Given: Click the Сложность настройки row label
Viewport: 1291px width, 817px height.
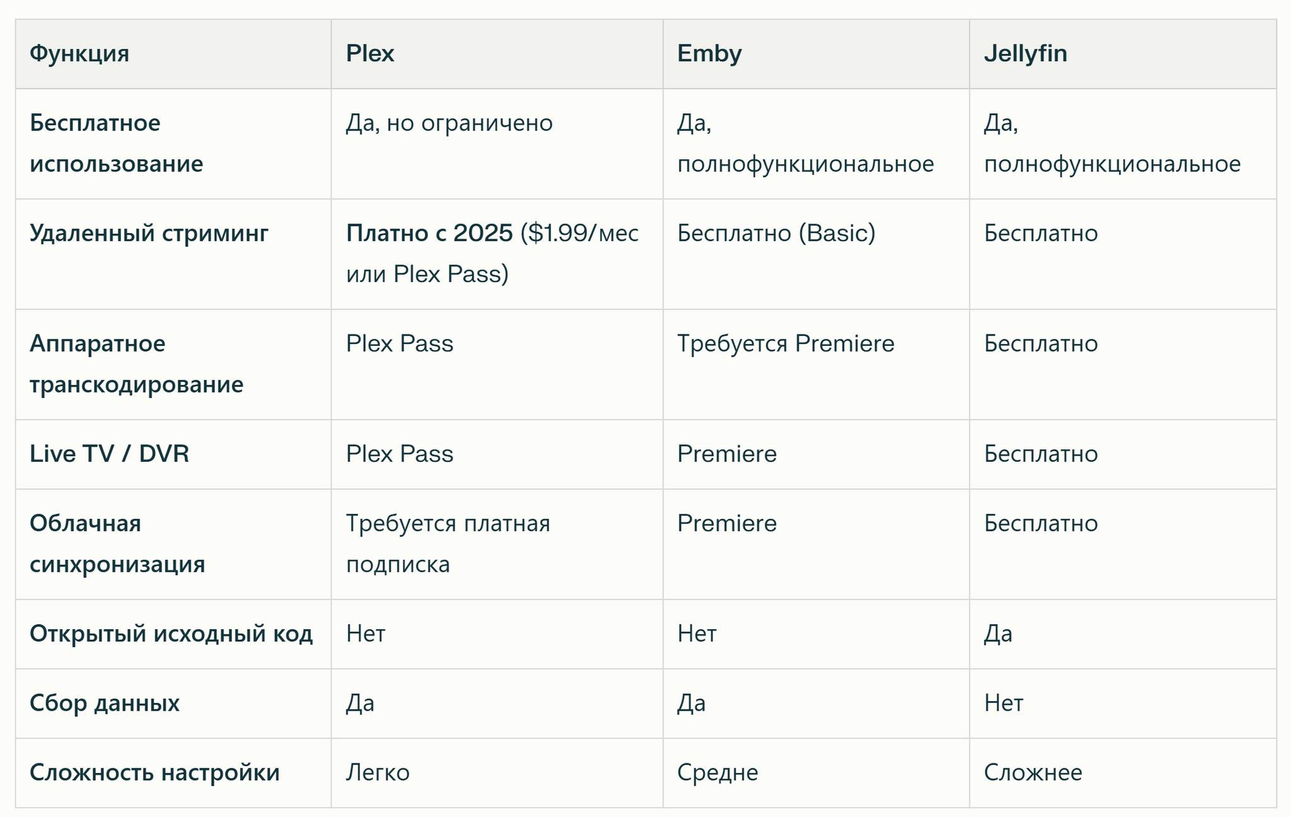Looking at the screenshot, I should coord(154,772).
